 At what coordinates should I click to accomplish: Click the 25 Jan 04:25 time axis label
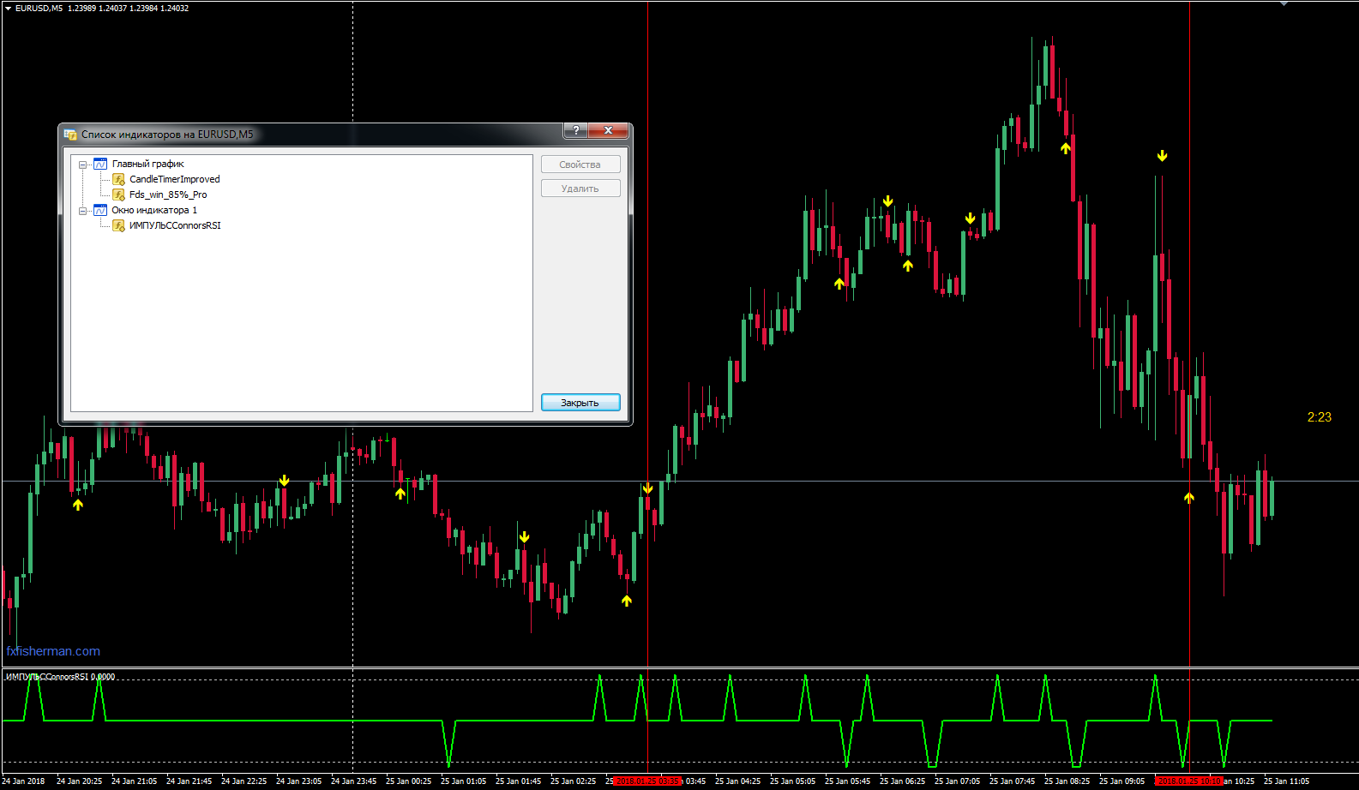(x=737, y=781)
